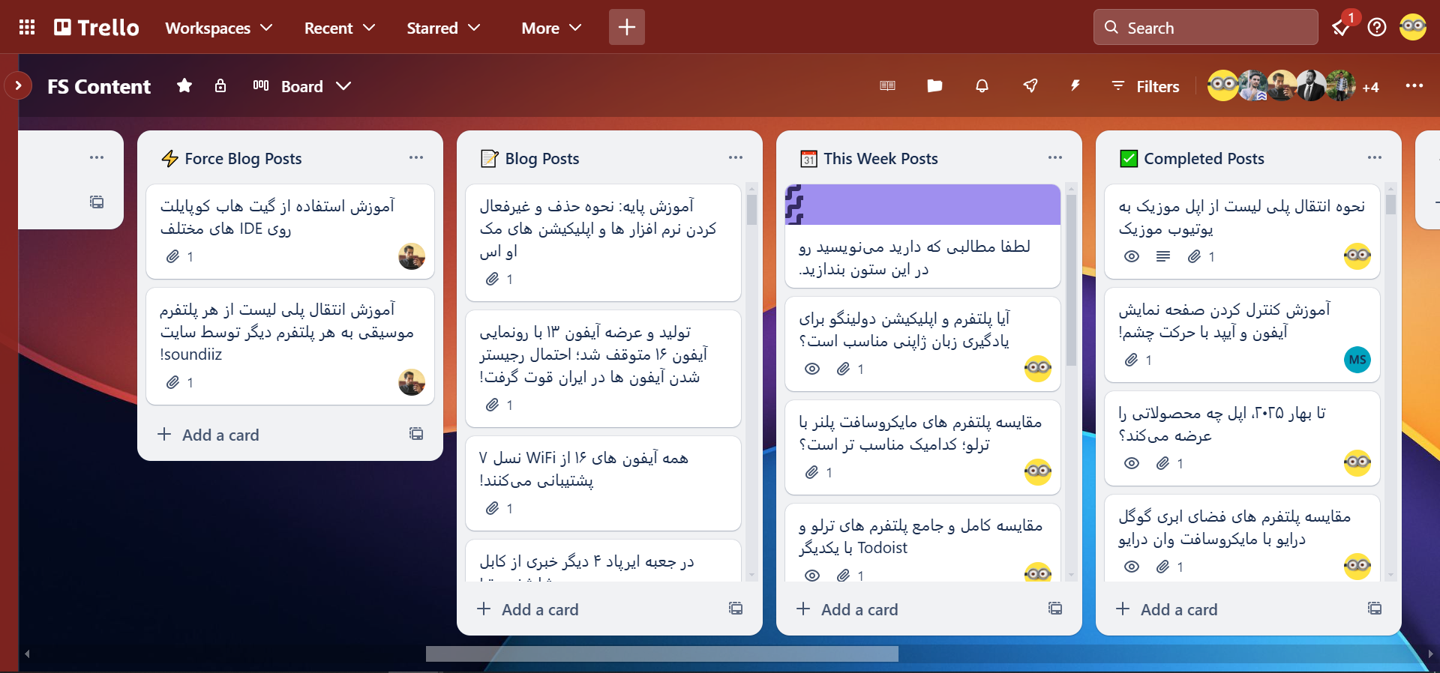Image resolution: width=1440 pixels, height=673 pixels.
Task: Click Completed Posts list title
Action: tap(1204, 159)
